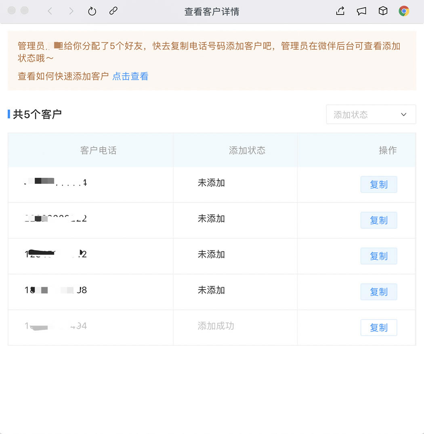This screenshot has height=434, width=424.
Task: Copy the third customer's phone number
Action: tap(378, 256)
